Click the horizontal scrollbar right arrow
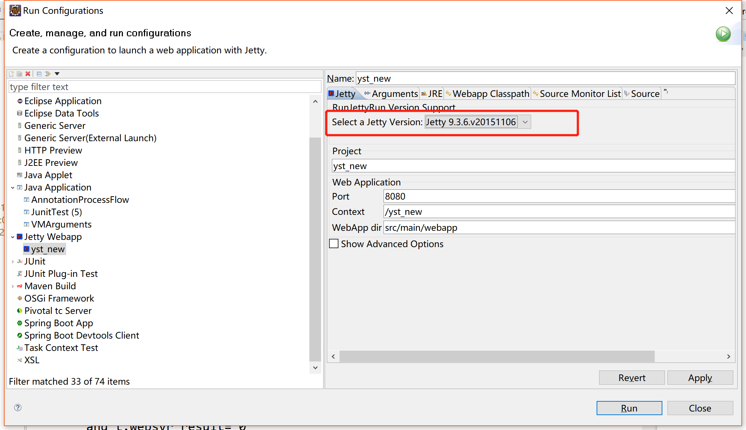The image size is (746, 430). pos(729,356)
